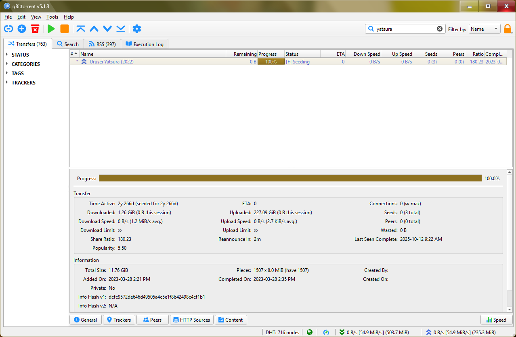Open the Speed graph panel

(x=497, y=320)
